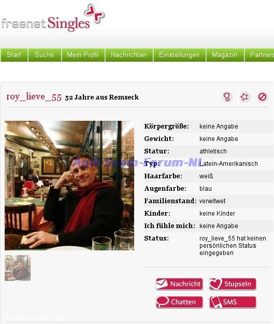Open the Start tab

[x=14, y=55]
